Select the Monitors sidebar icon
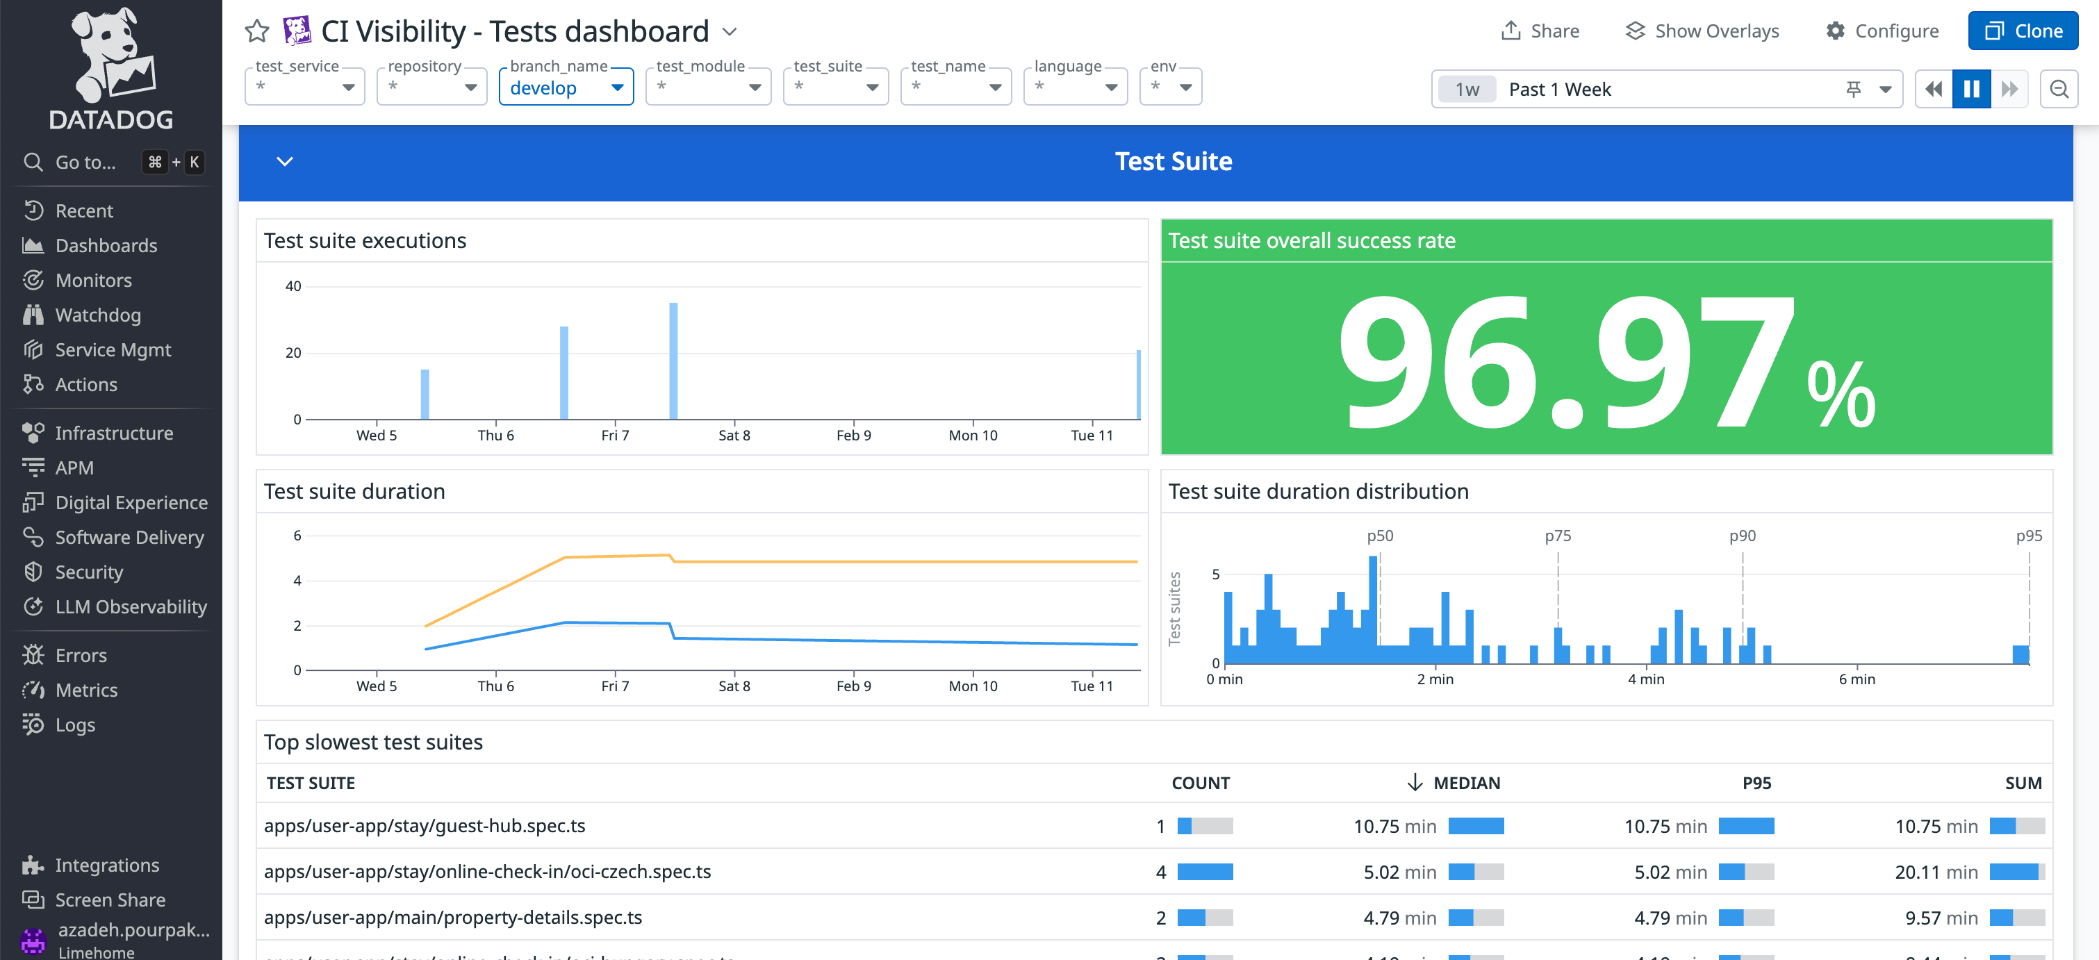The width and height of the screenshot is (2099, 960). point(33,279)
